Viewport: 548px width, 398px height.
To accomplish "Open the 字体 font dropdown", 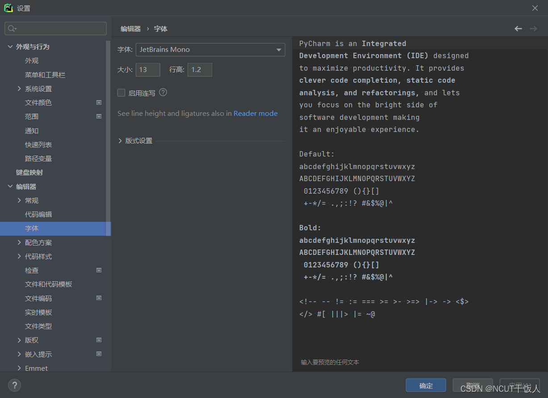I will tap(210, 50).
